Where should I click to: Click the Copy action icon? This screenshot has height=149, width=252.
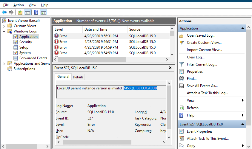point(182,146)
